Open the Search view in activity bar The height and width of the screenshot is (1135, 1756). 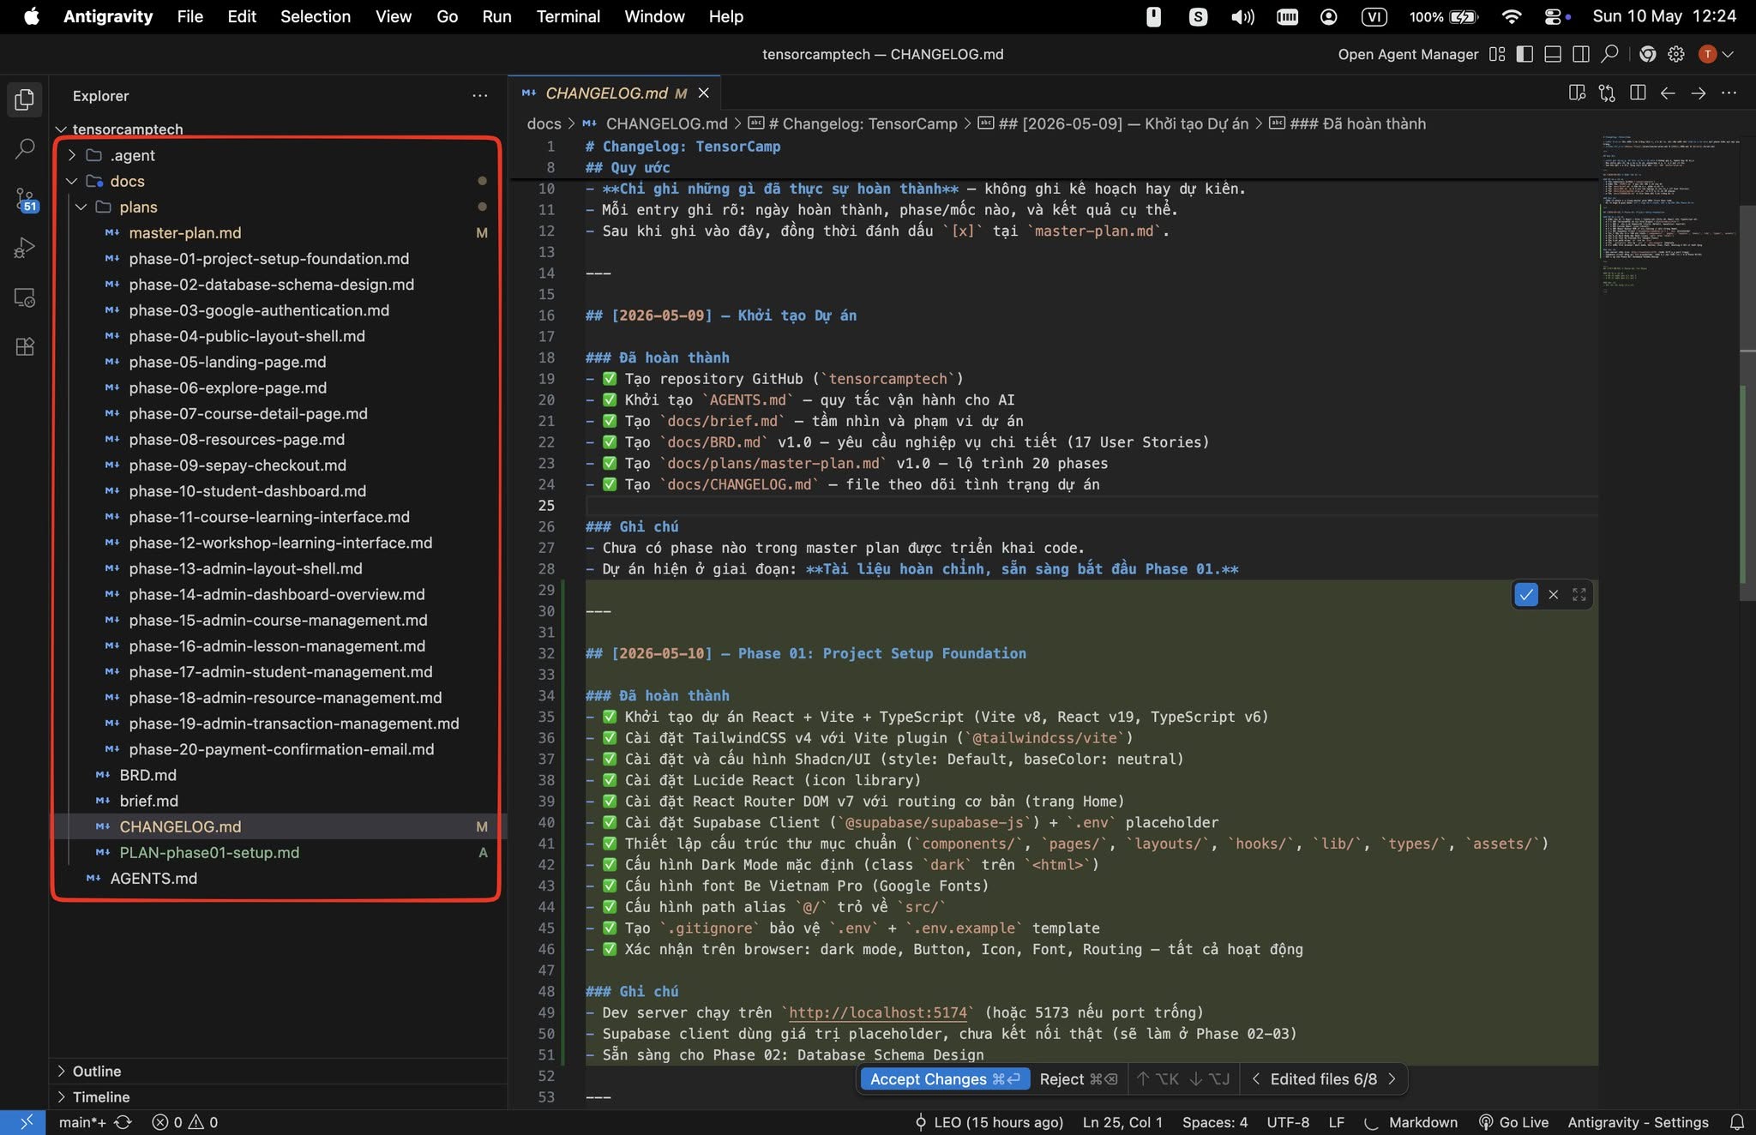click(25, 149)
